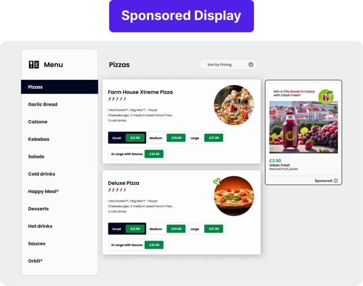Select XL Large with Sauces for Deluxe
Screen dimensions: 363x286
tap(137, 245)
